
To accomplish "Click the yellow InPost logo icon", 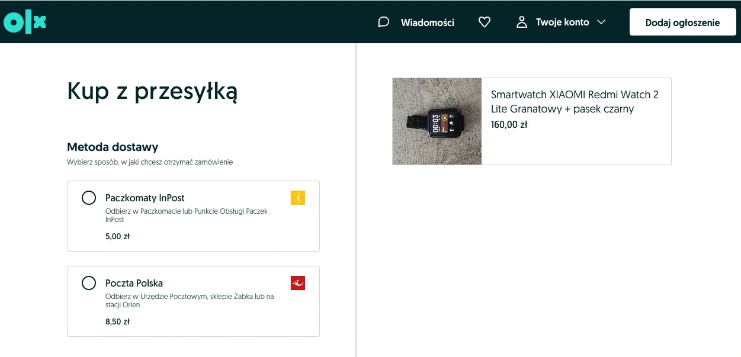I will [x=298, y=198].
